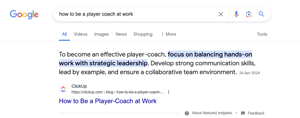Switch to the Images tab
The image size is (300, 118).
click(101, 34)
